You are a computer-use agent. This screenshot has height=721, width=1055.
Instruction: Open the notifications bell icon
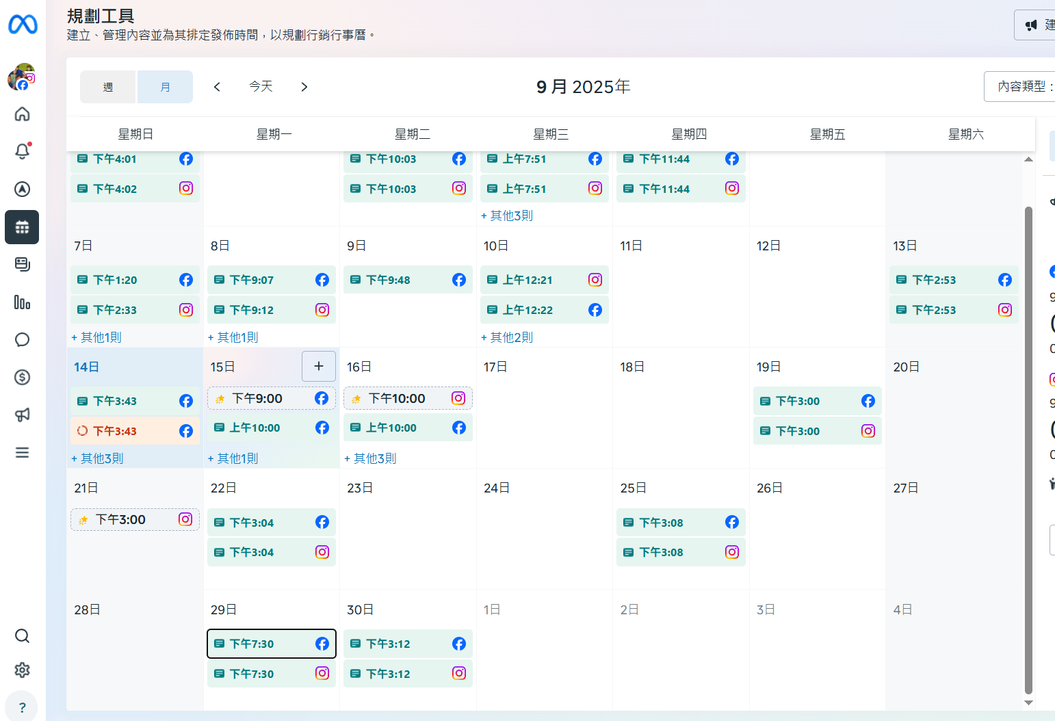point(22,151)
